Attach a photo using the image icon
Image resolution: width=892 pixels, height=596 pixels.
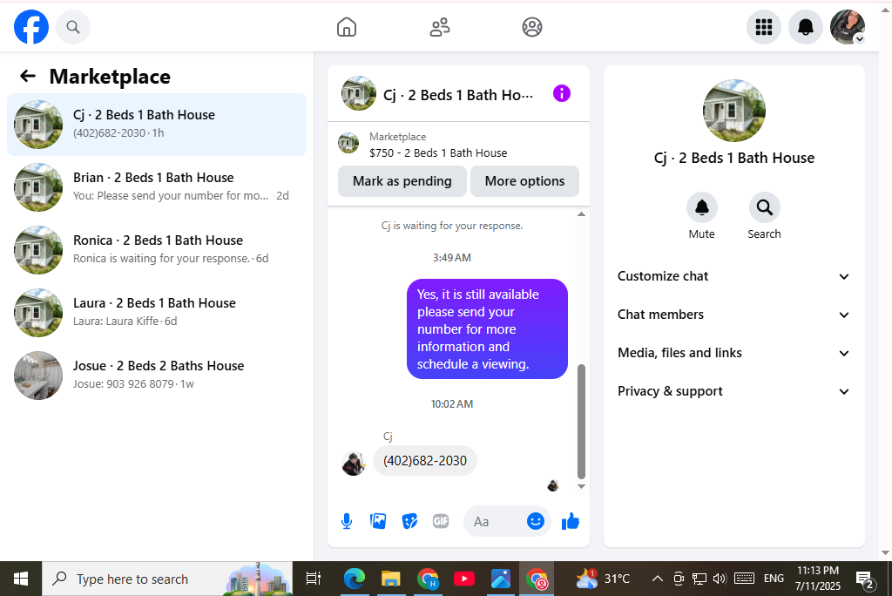click(x=378, y=521)
